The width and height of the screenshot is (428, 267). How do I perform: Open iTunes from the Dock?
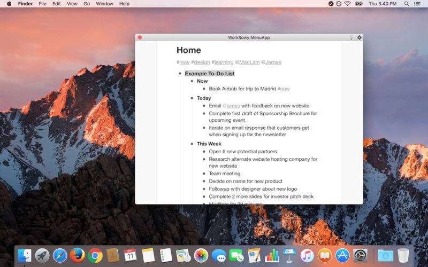(x=307, y=256)
